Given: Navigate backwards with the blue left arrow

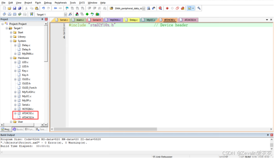Looking at the screenshot, I should [x=55, y=8].
